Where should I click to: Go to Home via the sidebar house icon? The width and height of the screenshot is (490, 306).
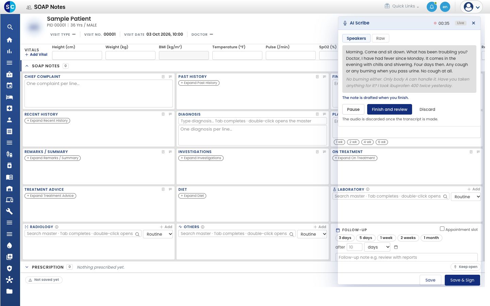(x=10, y=40)
